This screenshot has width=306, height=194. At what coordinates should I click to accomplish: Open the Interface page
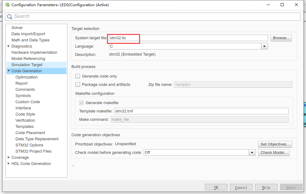point(23,108)
